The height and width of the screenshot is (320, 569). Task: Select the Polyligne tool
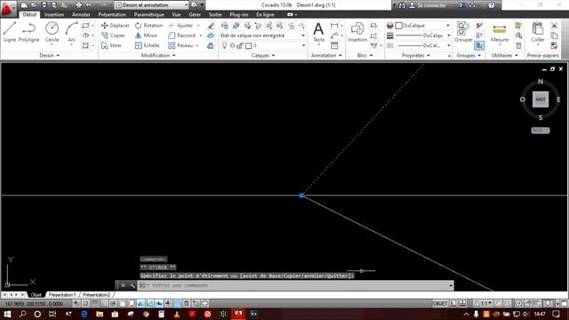pos(28,32)
